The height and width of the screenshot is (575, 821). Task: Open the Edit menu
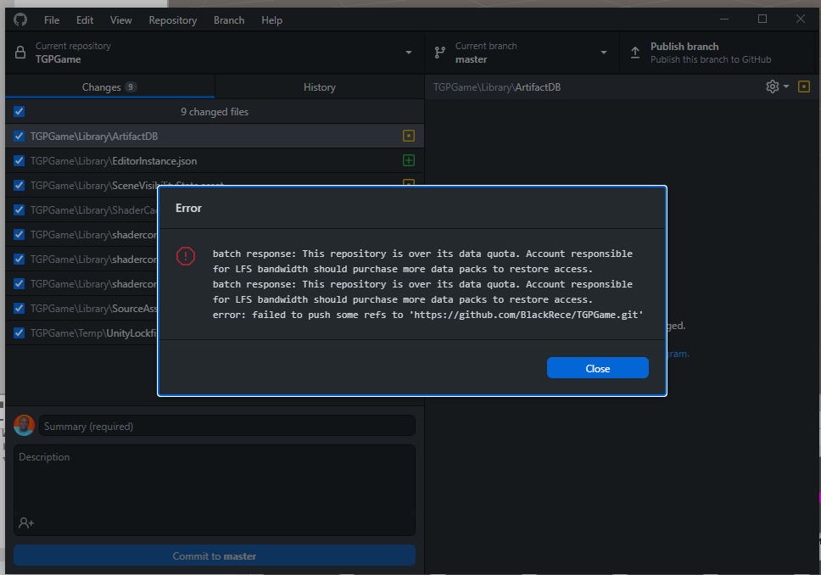tap(85, 20)
